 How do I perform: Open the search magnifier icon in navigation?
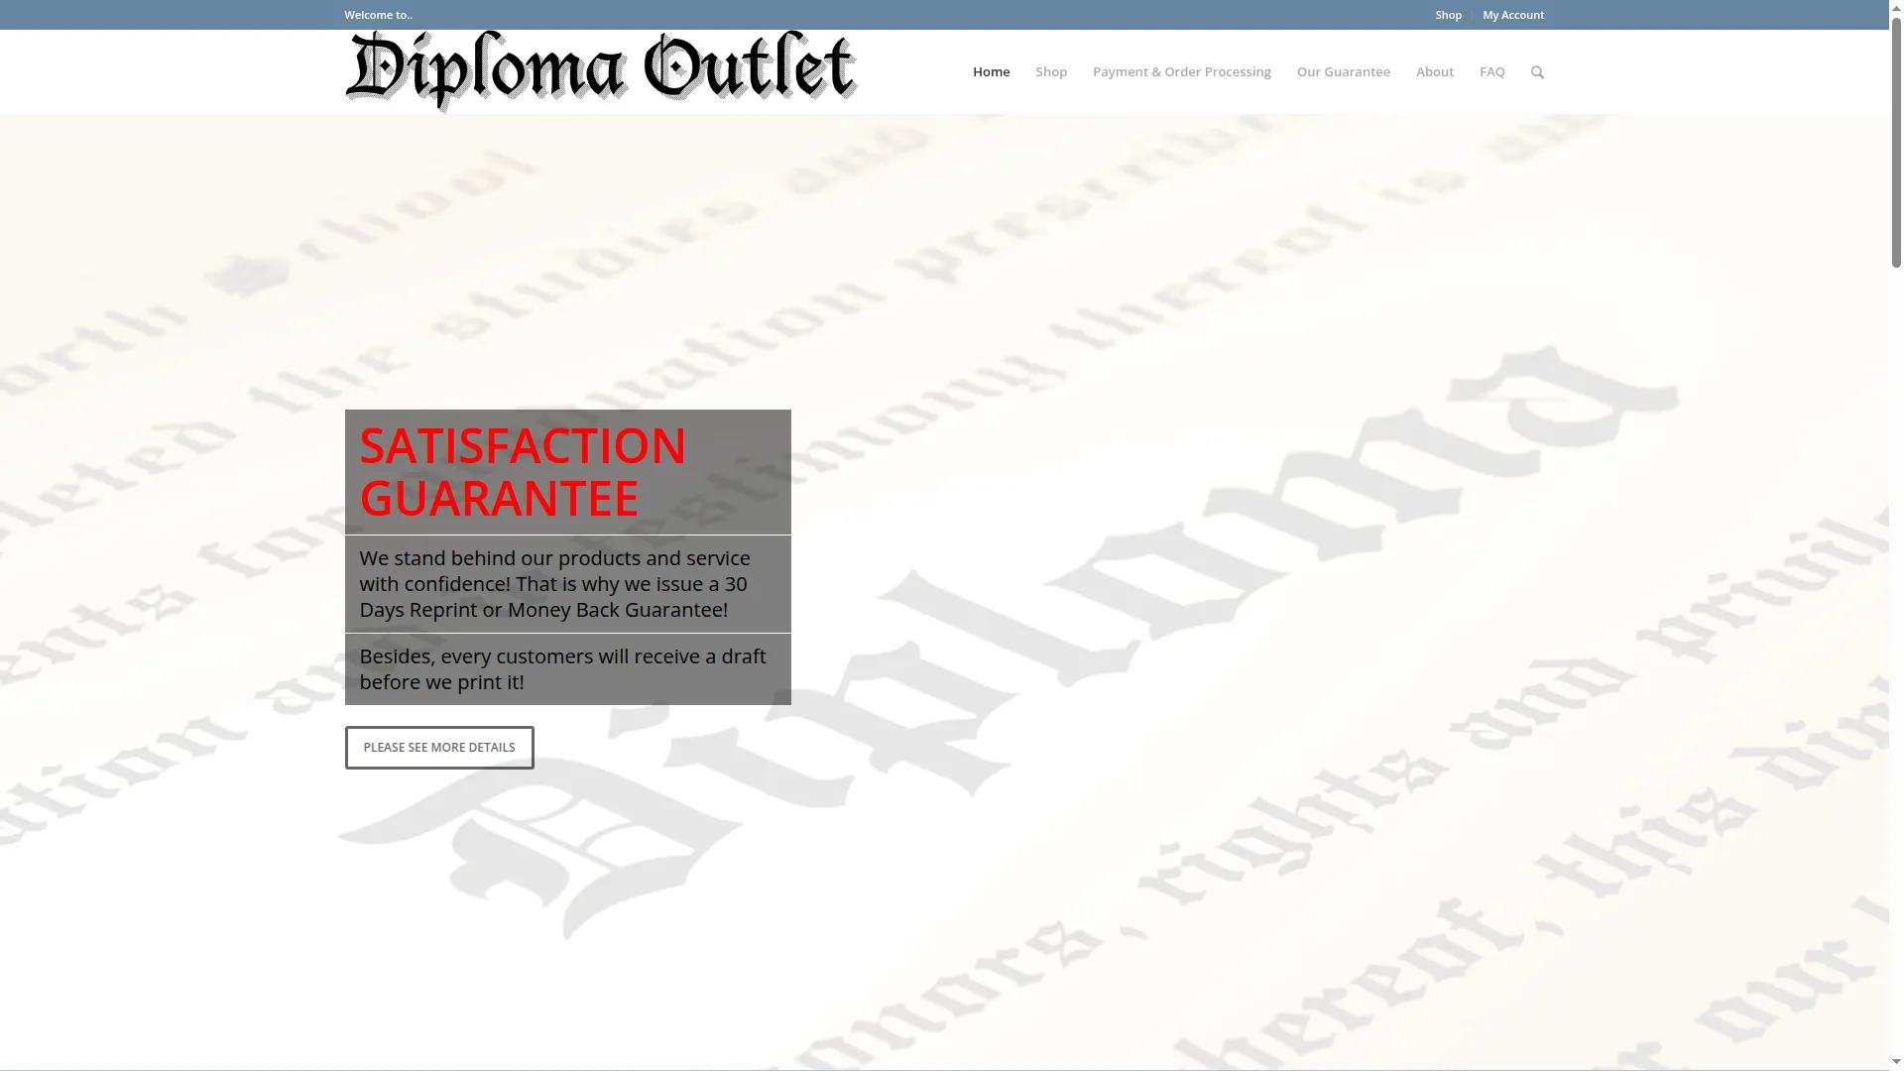pos(1537,71)
